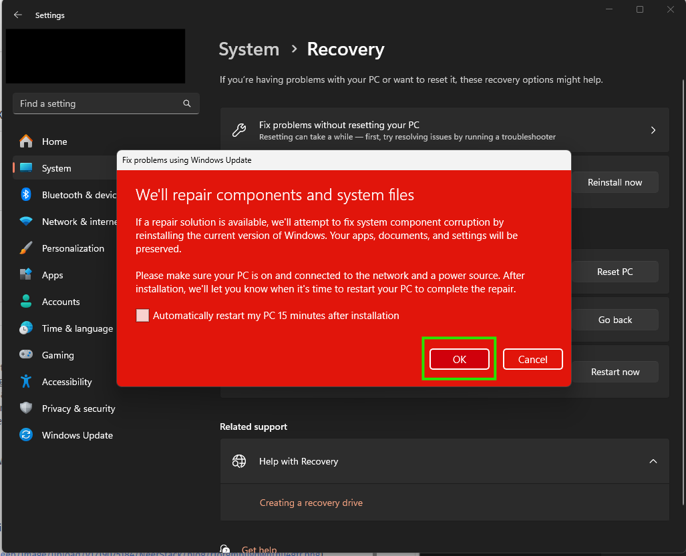
Task: Click System in the breadcrumb
Action: [248, 49]
